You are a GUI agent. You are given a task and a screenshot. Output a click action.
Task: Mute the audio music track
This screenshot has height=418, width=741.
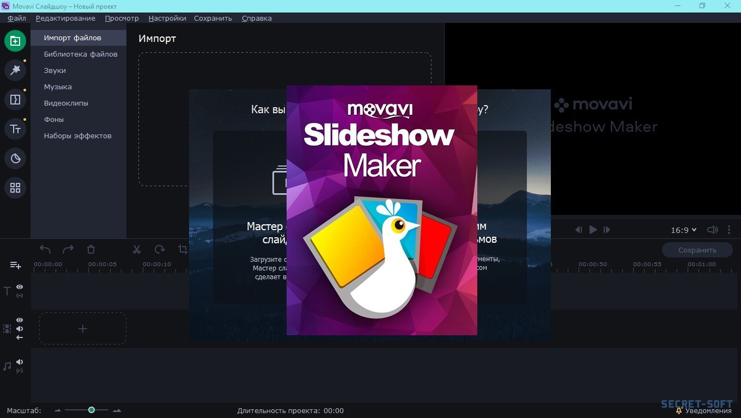(20, 362)
